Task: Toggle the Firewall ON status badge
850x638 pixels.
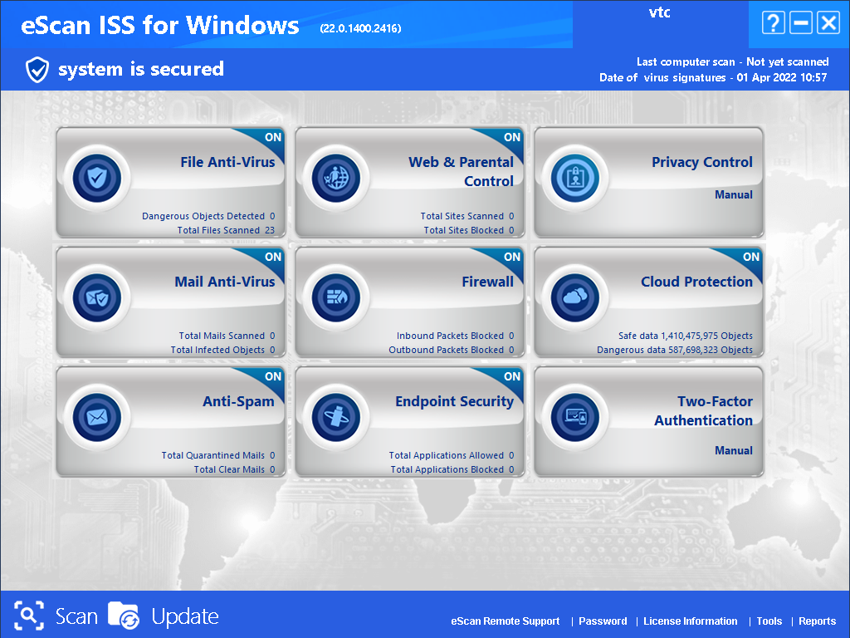Action: coord(511,257)
